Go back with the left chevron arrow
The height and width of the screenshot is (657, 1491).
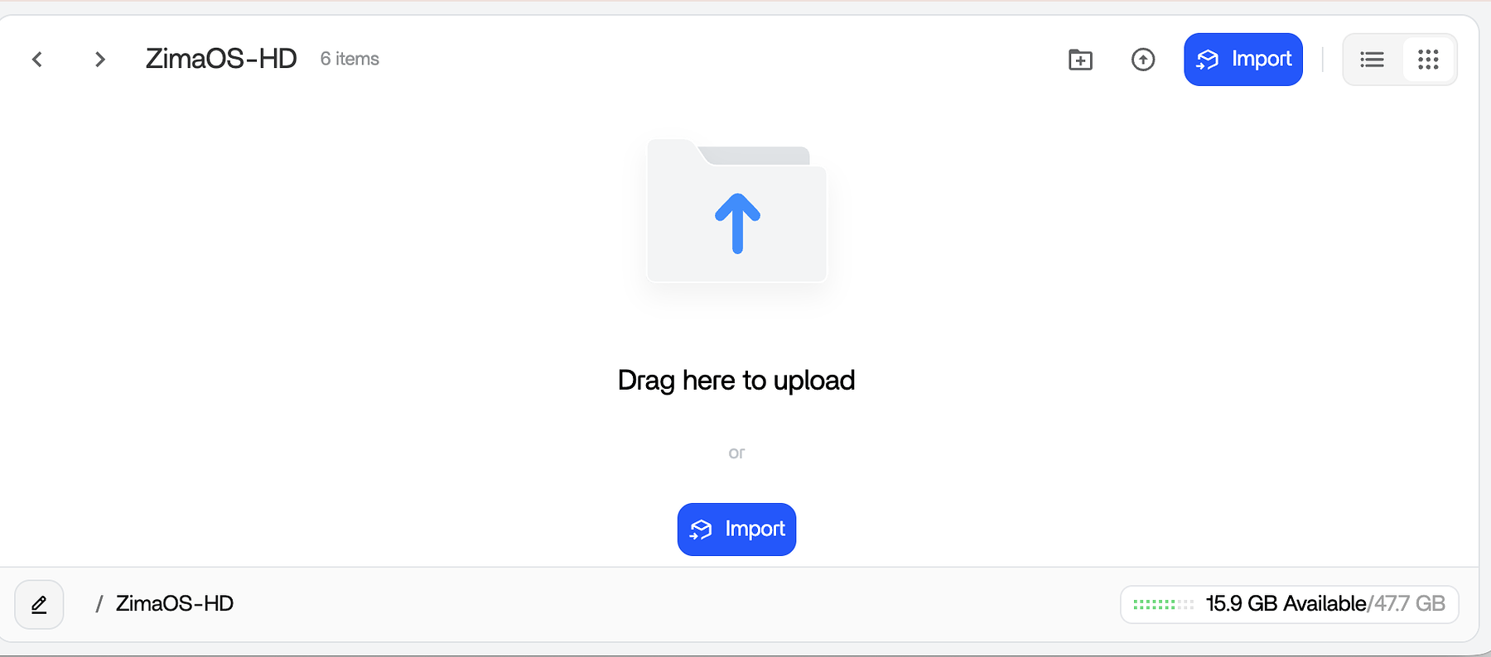[x=37, y=59]
